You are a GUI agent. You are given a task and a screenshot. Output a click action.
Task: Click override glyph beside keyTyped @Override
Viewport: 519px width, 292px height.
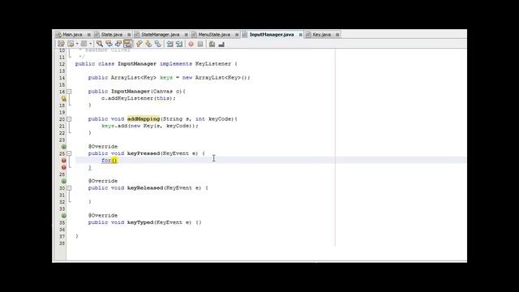(63, 216)
